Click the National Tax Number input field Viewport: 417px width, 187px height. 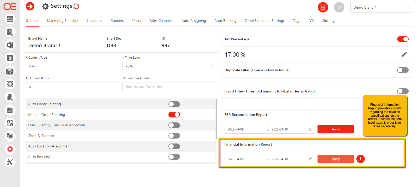(169, 87)
